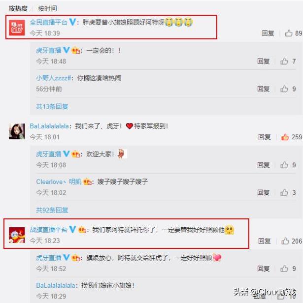Open 全民直播平台 avatar thumbnail
303x303 pixels.
[17, 28]
